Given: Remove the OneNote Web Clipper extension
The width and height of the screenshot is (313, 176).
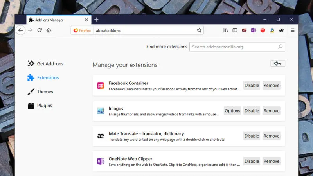Looking at the screenshot, I should click(271, 161).
